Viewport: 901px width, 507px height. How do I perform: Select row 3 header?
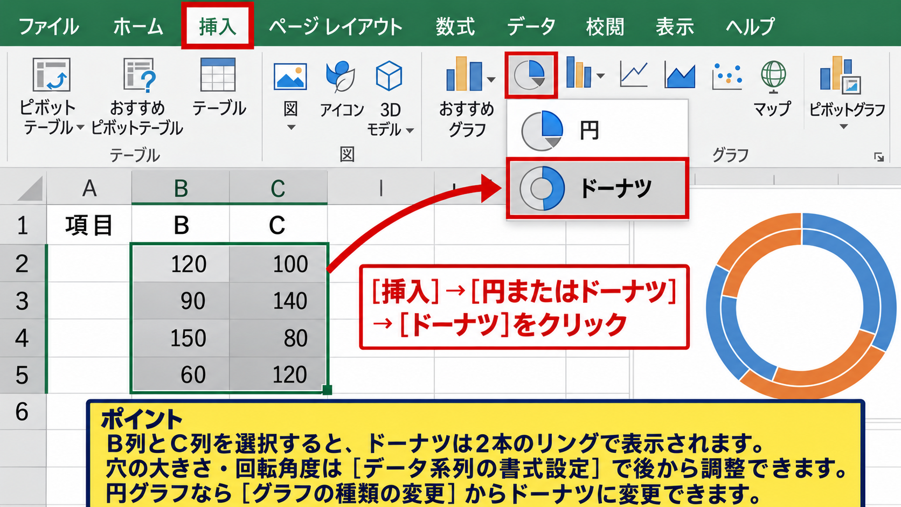22,301
